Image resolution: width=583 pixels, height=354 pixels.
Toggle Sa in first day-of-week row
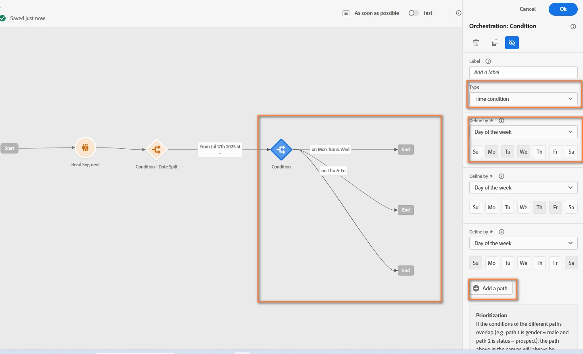(x=571, y=152)
